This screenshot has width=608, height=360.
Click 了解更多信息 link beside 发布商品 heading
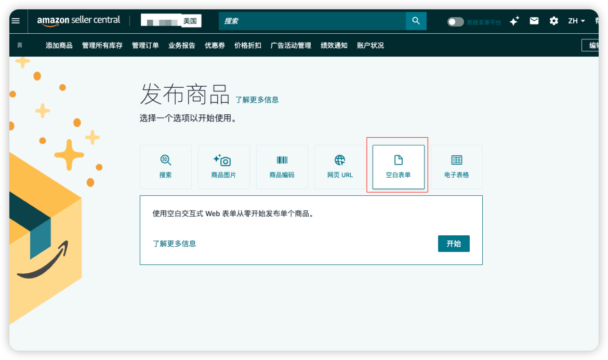257,100
